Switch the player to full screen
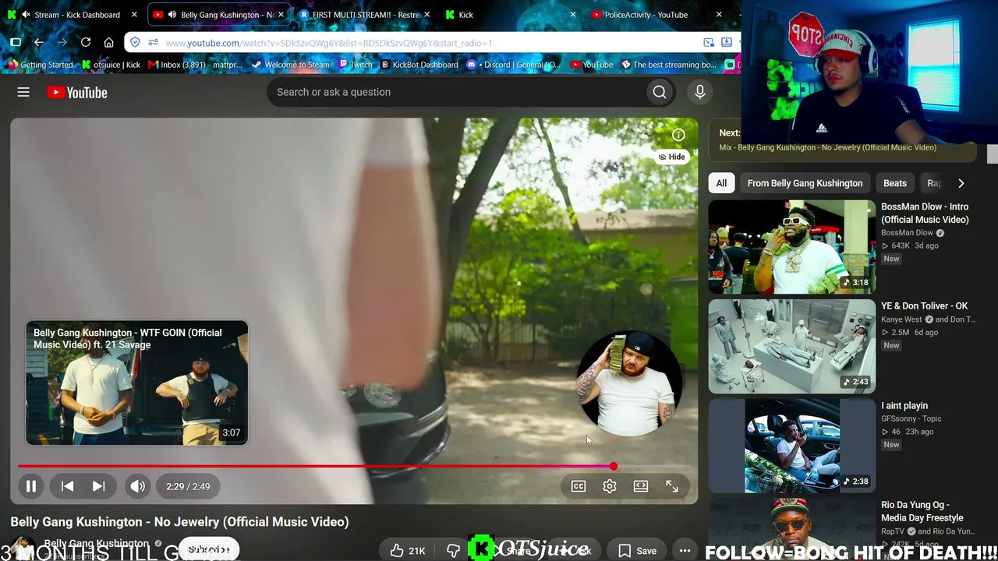 pyautogui.click(x=672, y=486)
